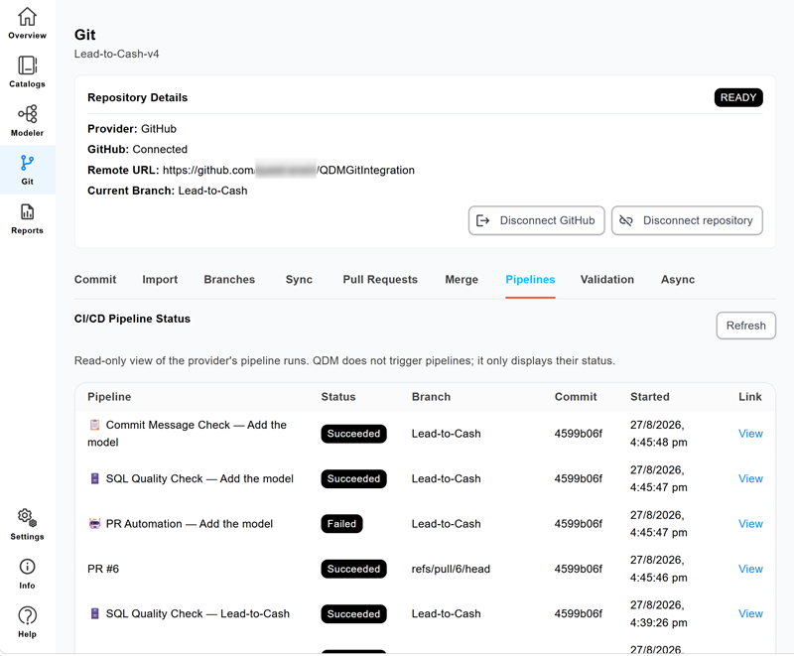Switch to the Commit tab

(x=95, y=280)
